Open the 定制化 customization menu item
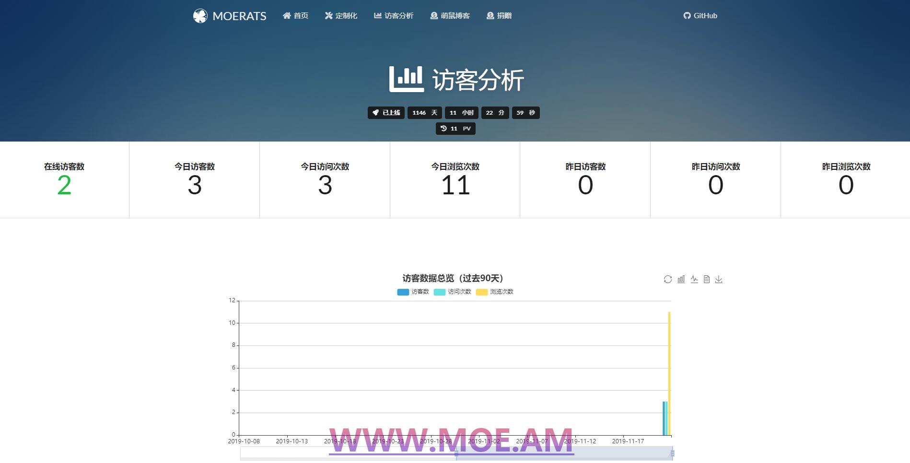 pos(341,16)
